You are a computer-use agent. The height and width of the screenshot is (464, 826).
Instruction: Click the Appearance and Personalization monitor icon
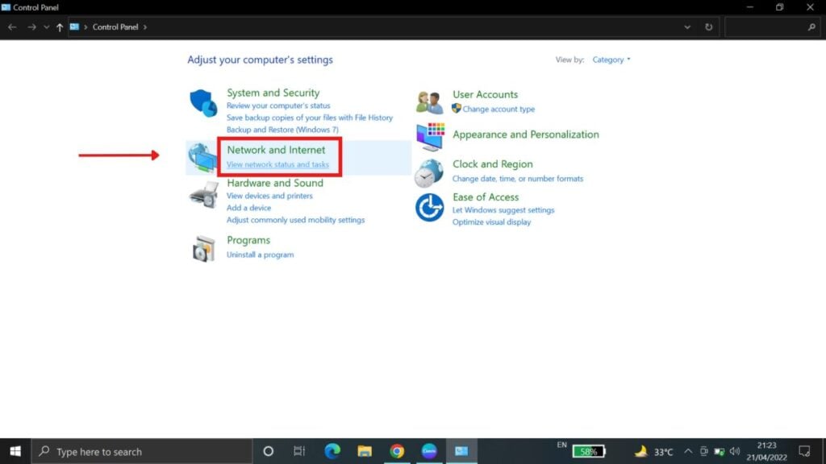pyautogui.click(x=431, y=137)
